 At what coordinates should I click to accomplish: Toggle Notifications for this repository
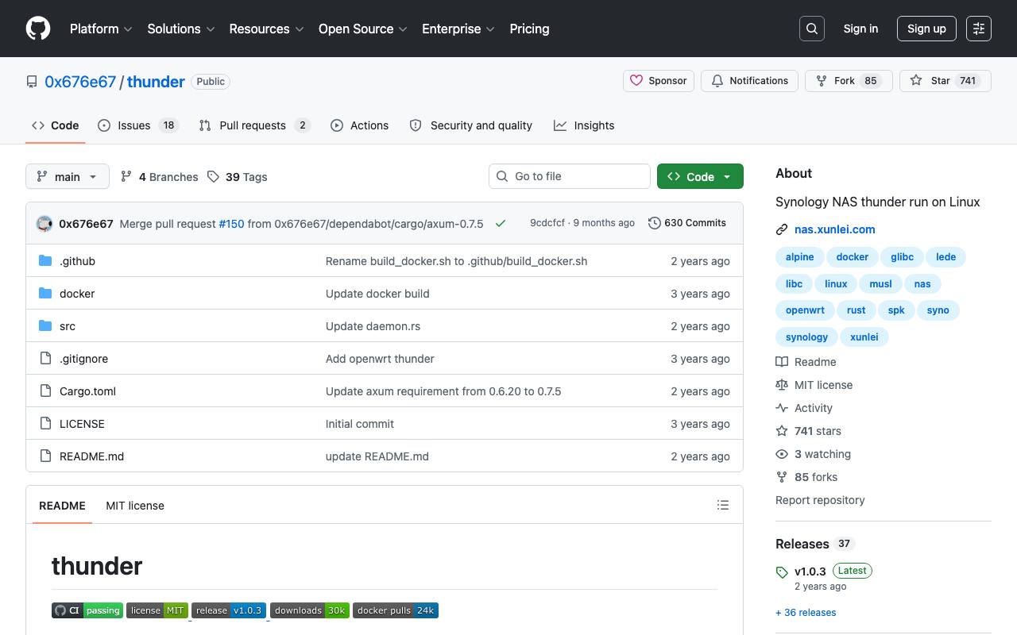pos(749,81)
